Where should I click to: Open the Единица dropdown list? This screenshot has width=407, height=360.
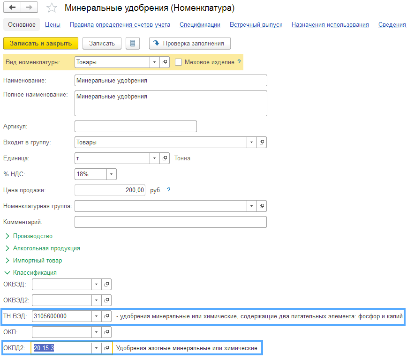click(x=155, y=158)
